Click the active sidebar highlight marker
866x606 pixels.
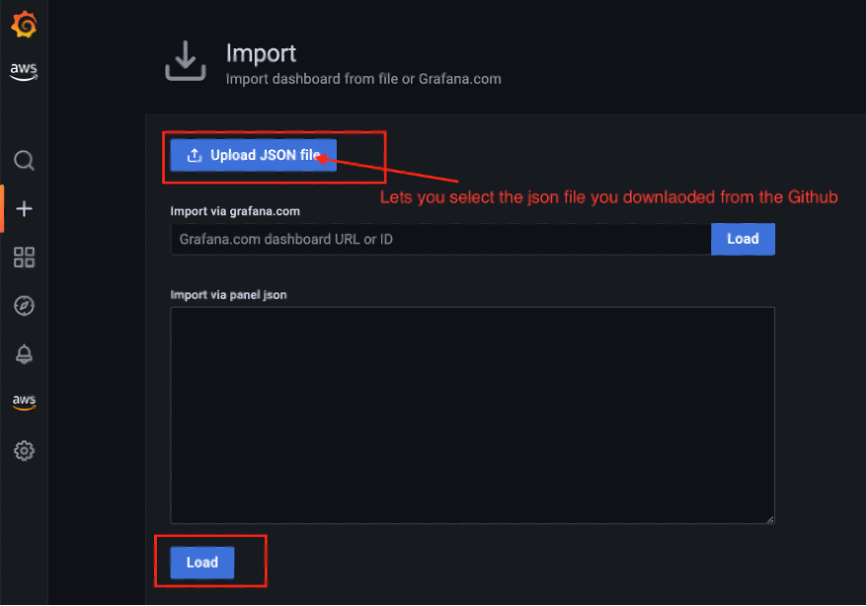[x=1, y=208]
